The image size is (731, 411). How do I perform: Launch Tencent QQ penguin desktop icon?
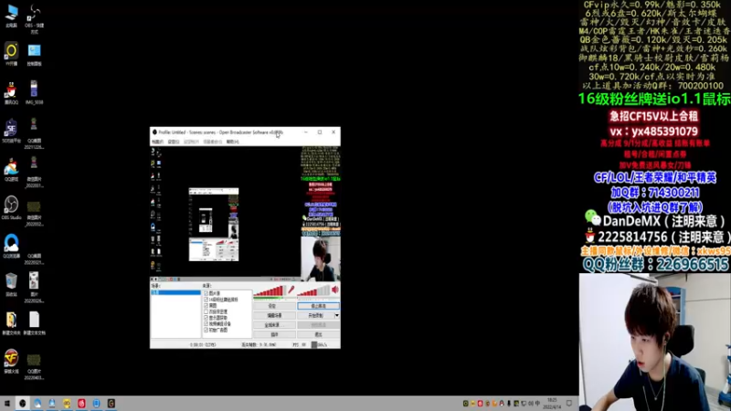11,93
